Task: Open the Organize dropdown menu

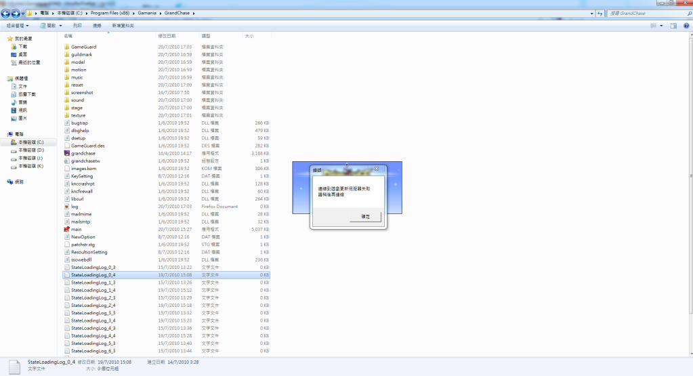Action: tap(17, 26)
